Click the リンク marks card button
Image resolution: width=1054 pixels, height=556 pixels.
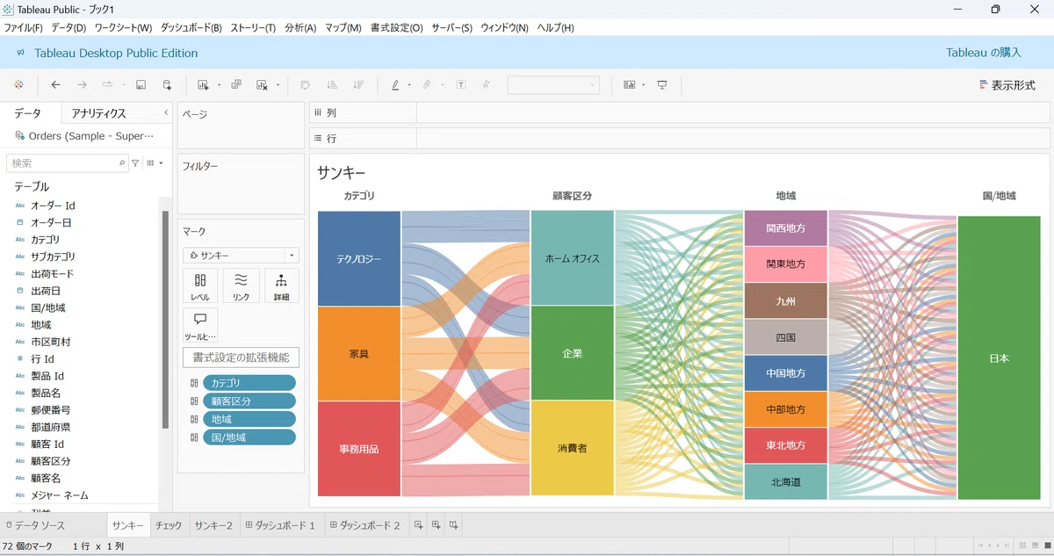(x=241, y=286)
